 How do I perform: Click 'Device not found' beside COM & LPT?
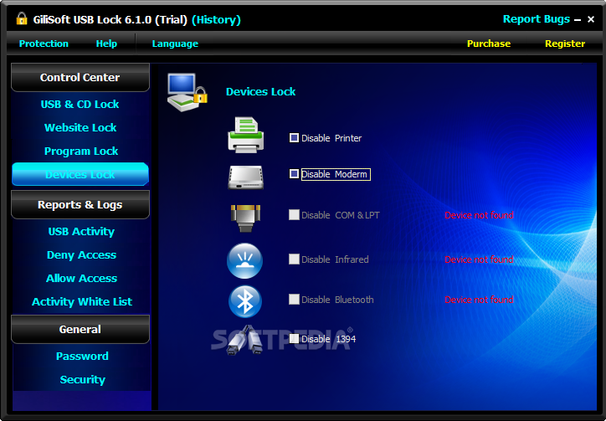(479, 215)
